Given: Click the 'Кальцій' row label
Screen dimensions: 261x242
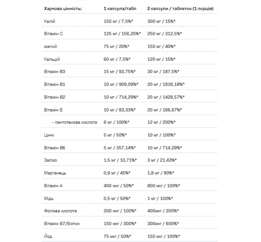Looking at the screenshot, I should tap(52, 59).
